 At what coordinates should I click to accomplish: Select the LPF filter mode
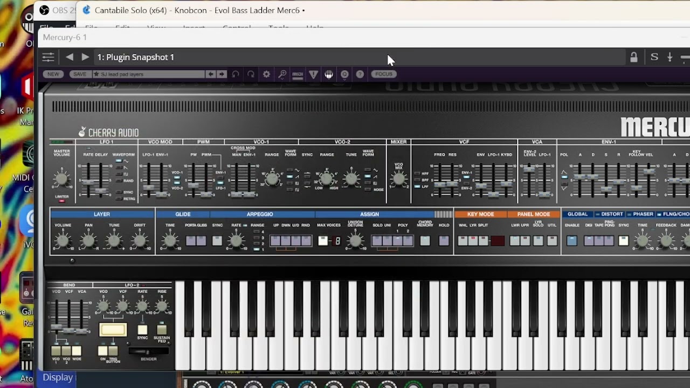tap(418, 186)
